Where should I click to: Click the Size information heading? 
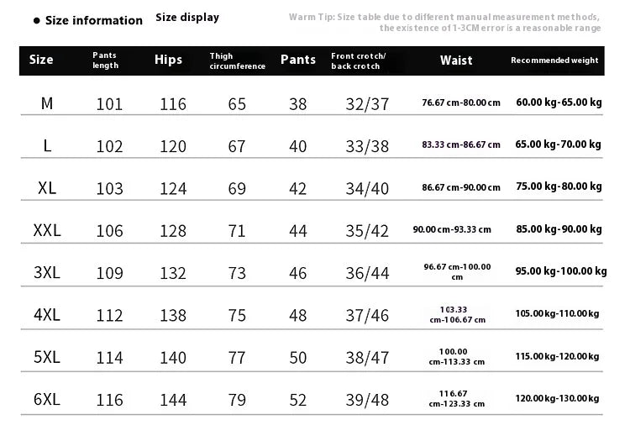pos(93,20)
